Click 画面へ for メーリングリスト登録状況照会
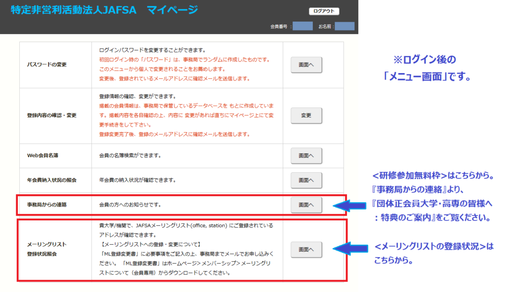Viewport: 506px width, 292px height. [x=306, y=250]
